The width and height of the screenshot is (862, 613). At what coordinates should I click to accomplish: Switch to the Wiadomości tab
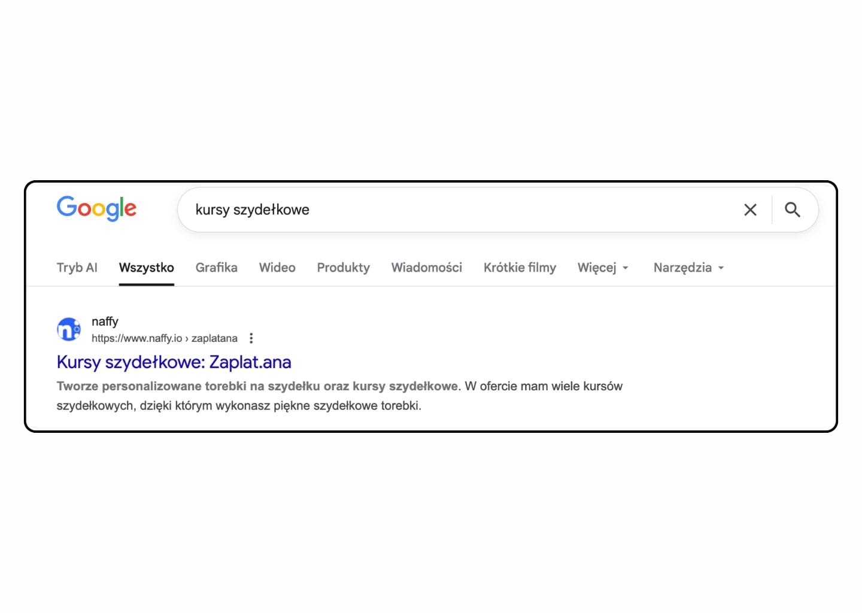point(426,268)
